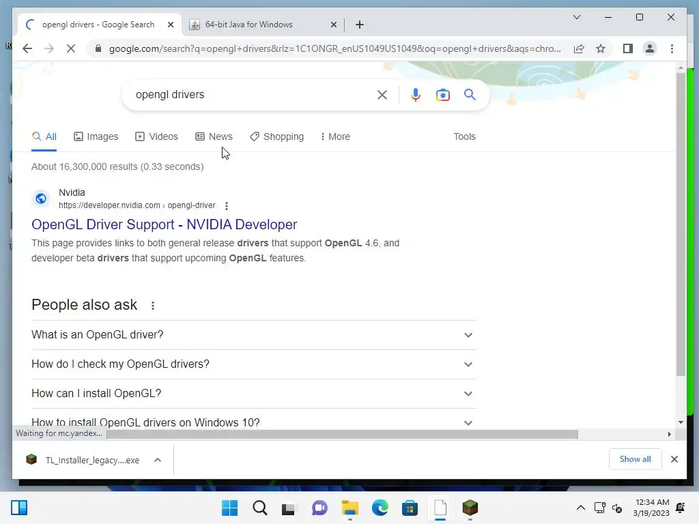Switch to Videos results
Image resolution: width=699 pixels, height=524 pixels.
click(x=156, y=136)
